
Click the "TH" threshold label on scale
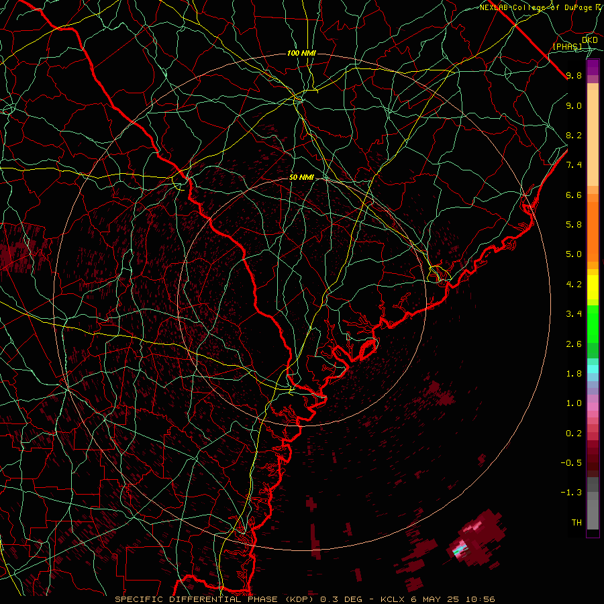pyautogui.click(x=576, y=523)
